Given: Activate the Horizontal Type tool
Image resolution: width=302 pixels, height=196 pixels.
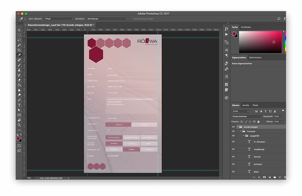Looking at the screenshot, I should (19, 105).
